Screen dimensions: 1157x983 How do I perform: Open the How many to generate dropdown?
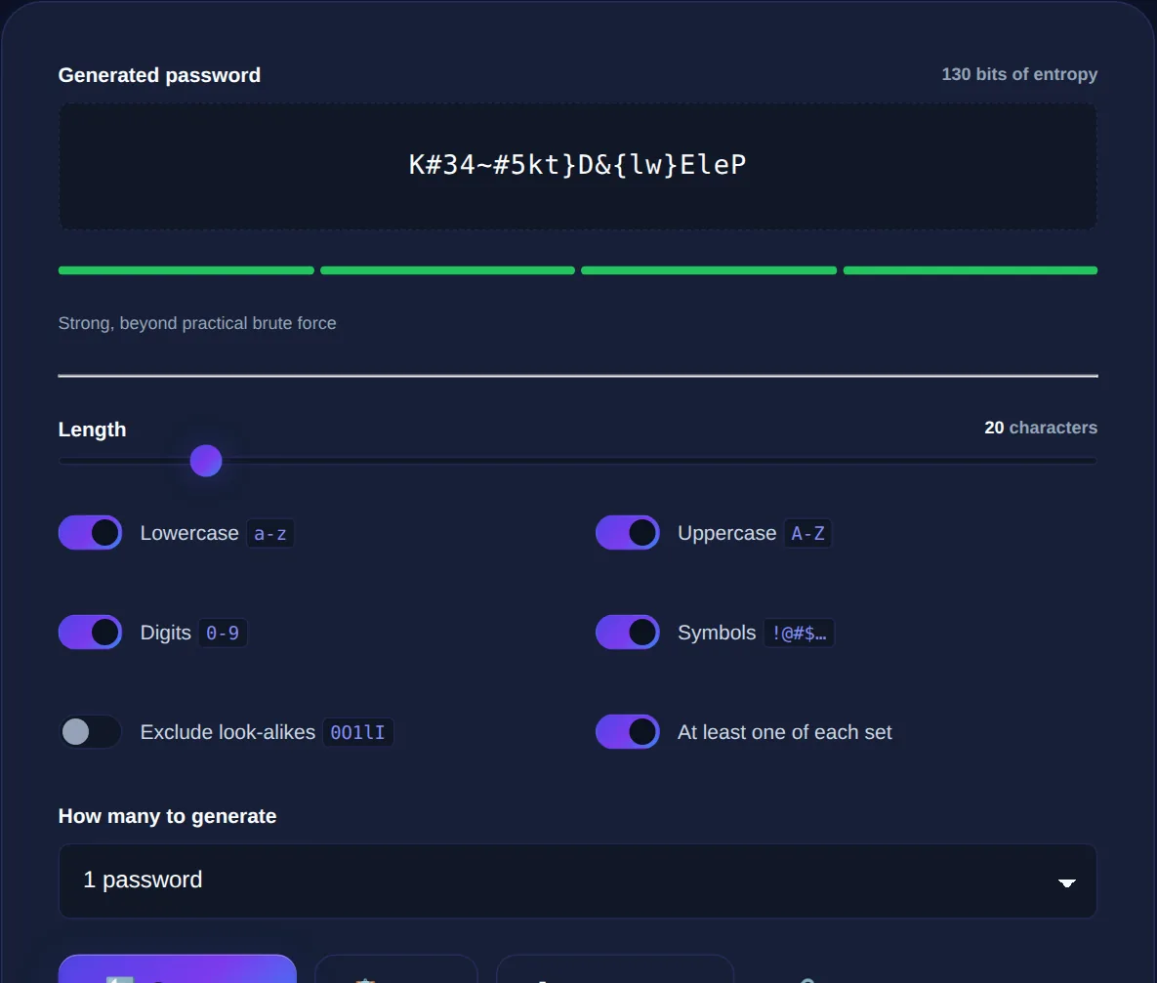click(578, 881)
